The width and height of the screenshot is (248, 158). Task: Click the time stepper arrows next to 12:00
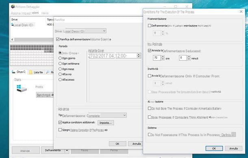point(139,56)
